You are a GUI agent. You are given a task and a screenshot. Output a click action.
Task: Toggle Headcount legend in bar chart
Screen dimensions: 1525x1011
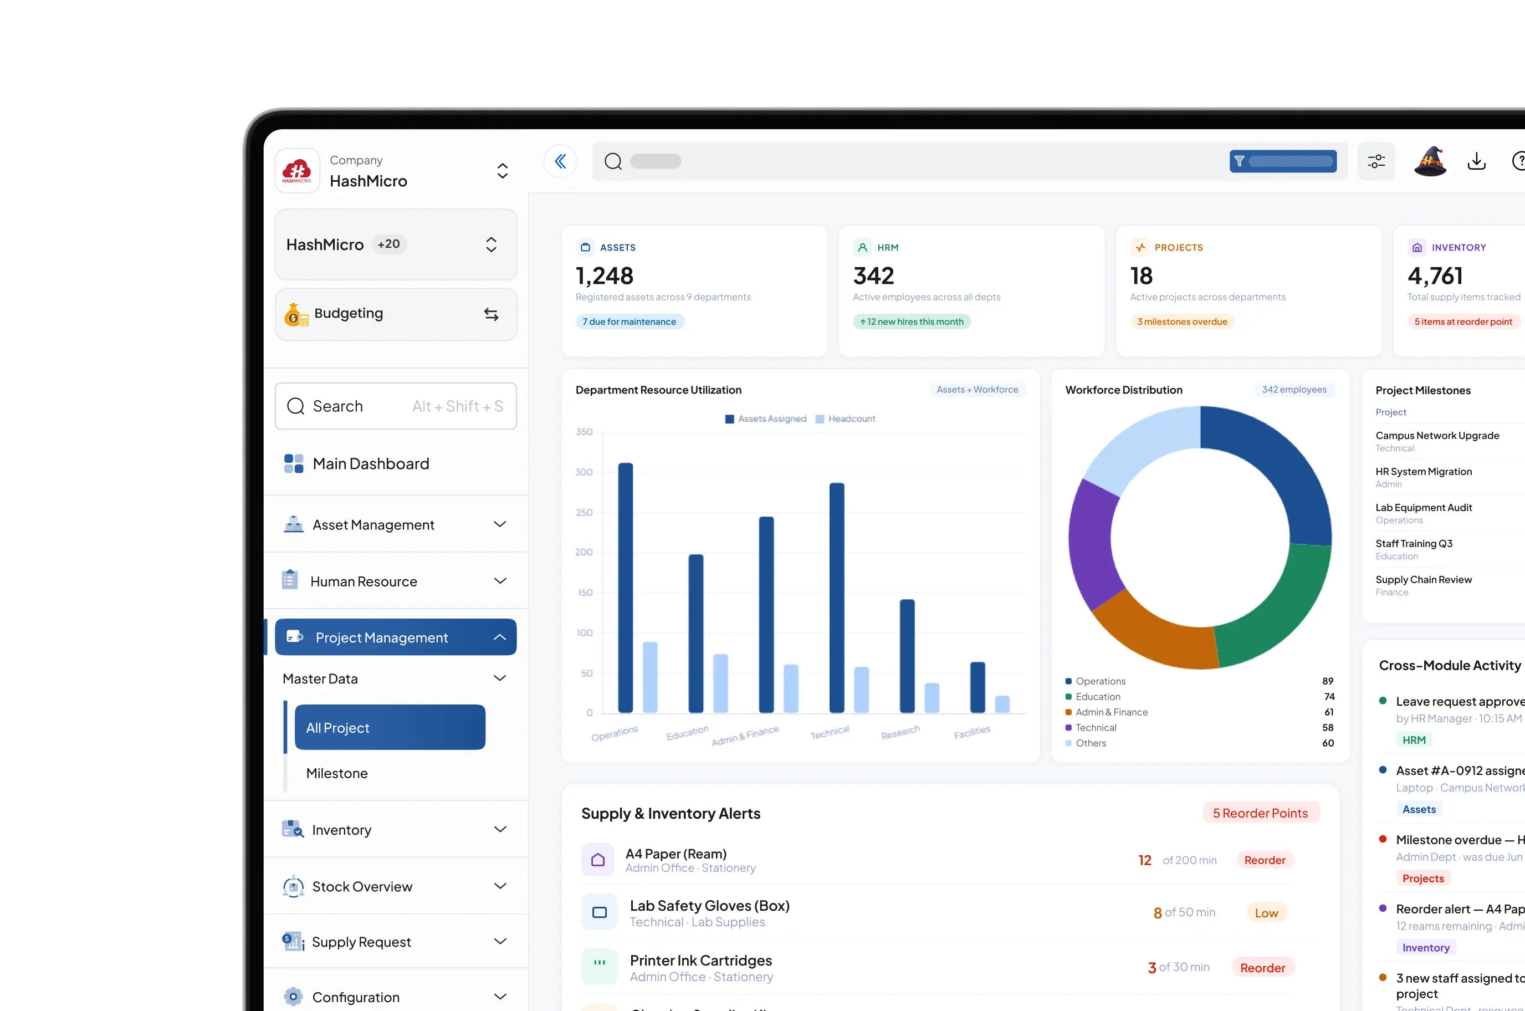click(845, 418)
